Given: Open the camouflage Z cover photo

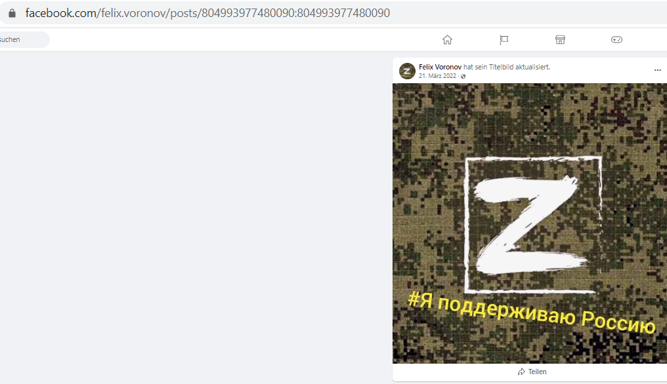Looking at the screenshot, I should (530, 223).
